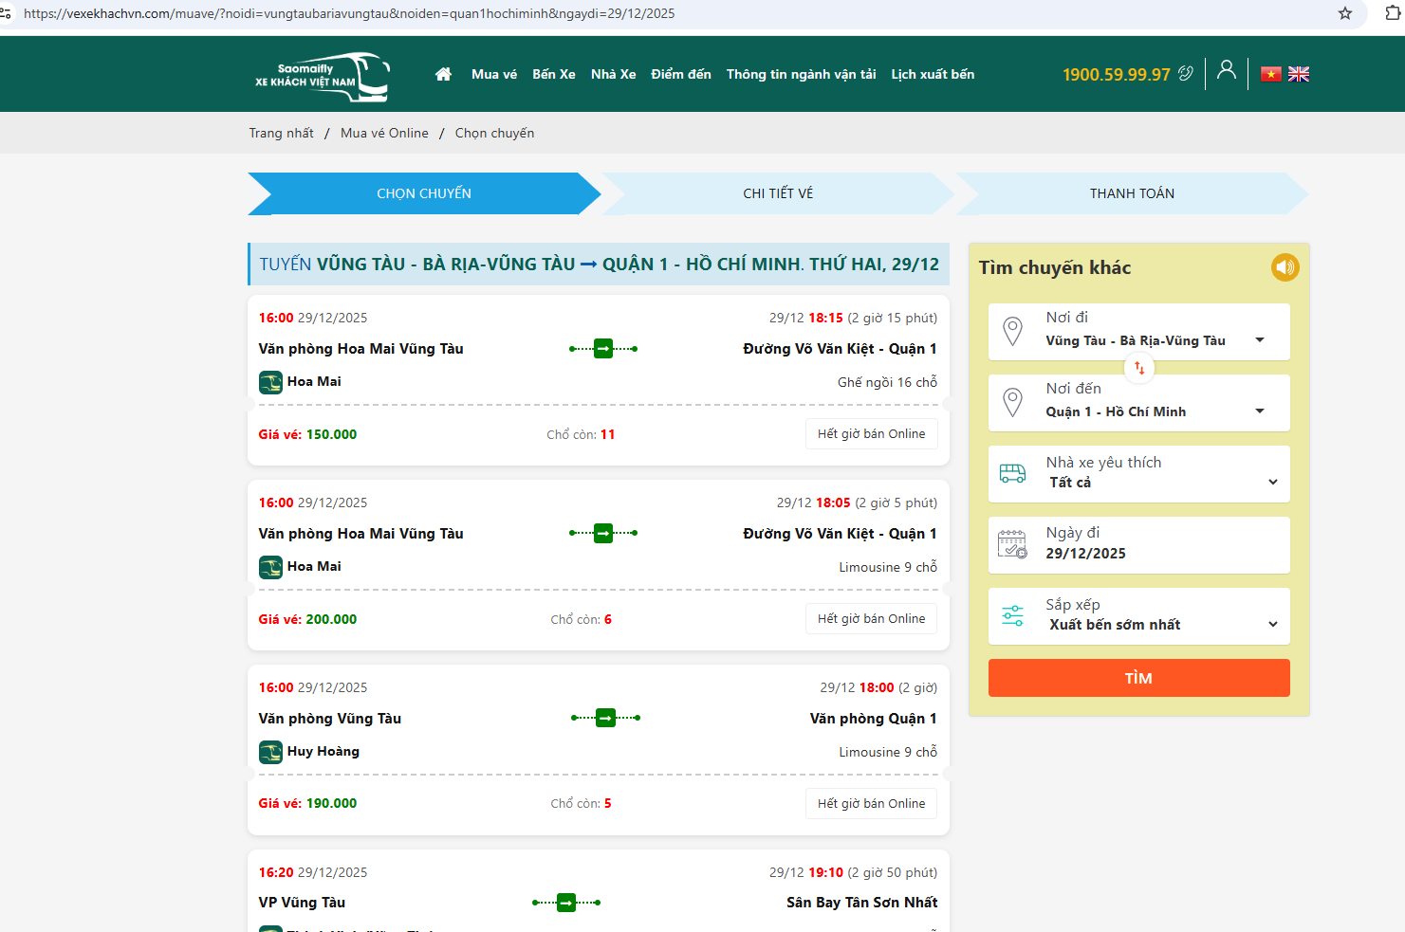Pick the Ngày đi date field
This screenshot has height=932, width=1405.
pyautogui.click(x=1138, y=545)
